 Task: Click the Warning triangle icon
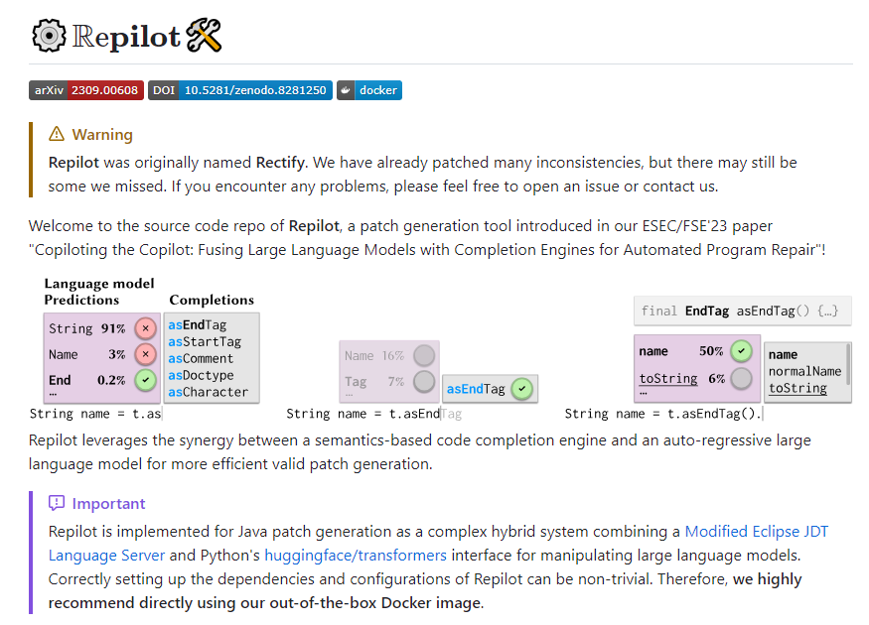57,134
